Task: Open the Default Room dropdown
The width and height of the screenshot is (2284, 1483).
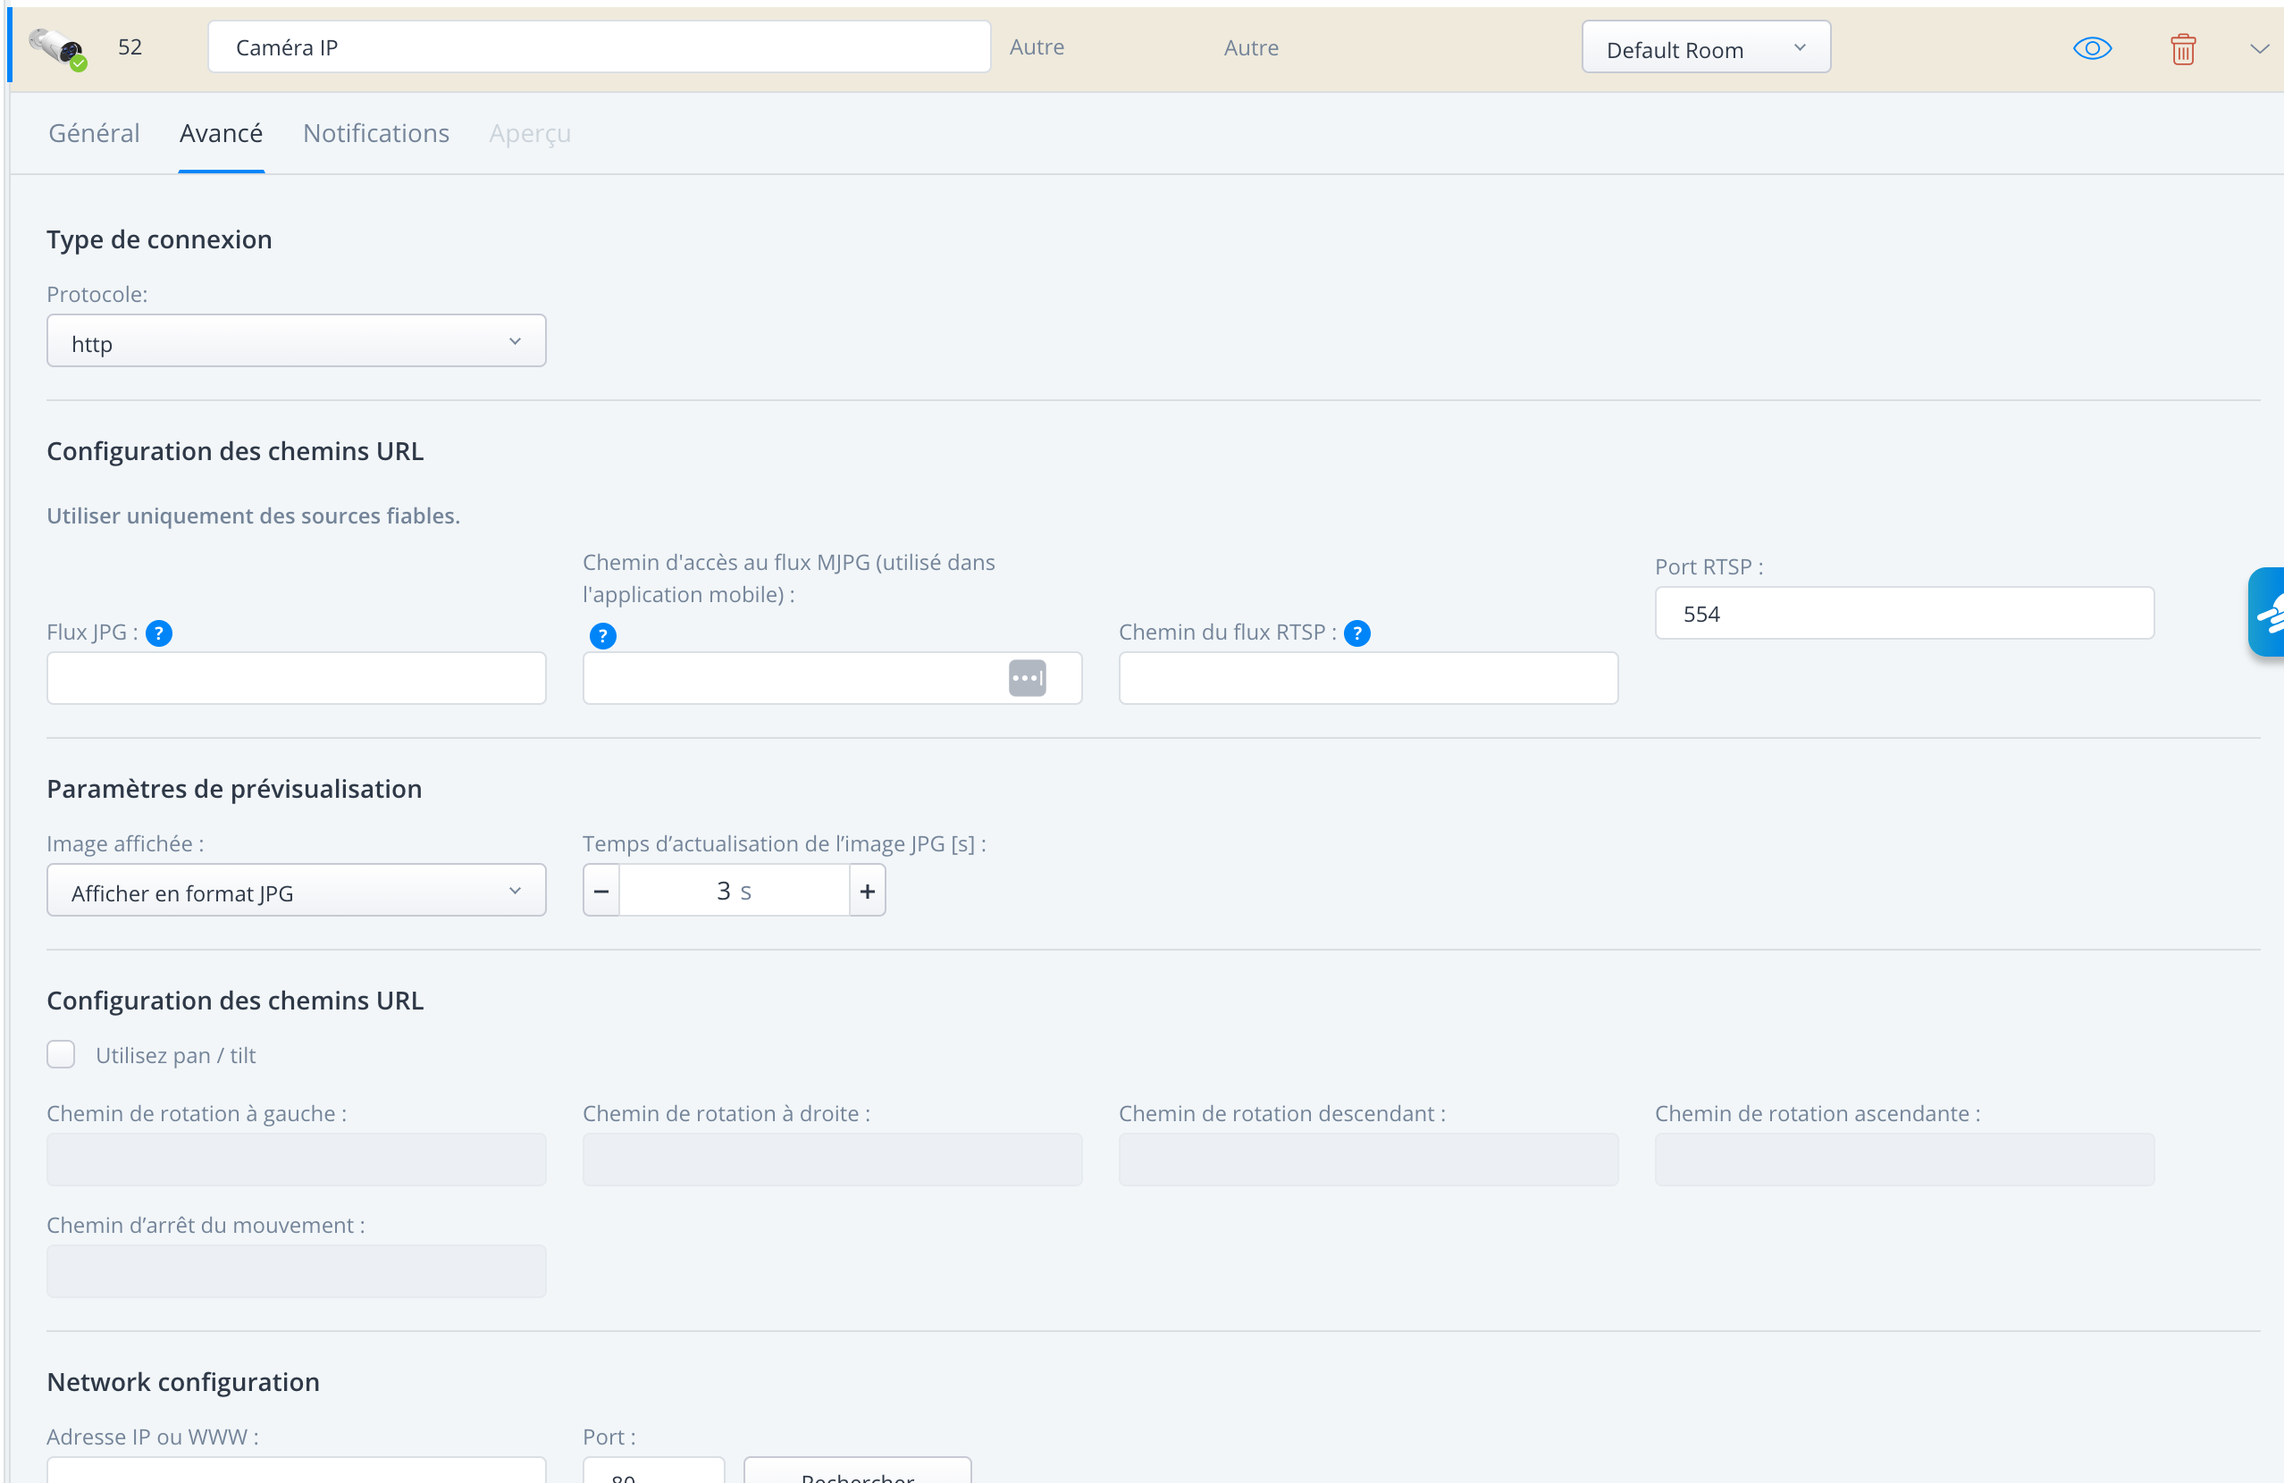Action: (1705, 48)
